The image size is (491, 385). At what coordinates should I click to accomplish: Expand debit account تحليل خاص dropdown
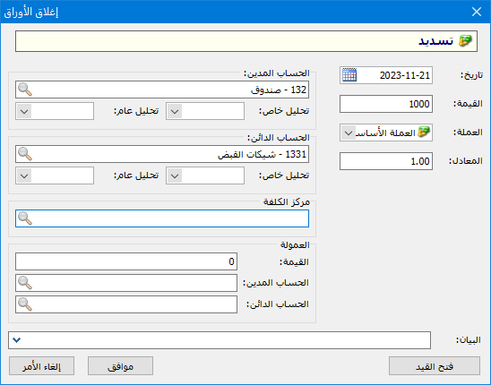click(x=175, y=111)
